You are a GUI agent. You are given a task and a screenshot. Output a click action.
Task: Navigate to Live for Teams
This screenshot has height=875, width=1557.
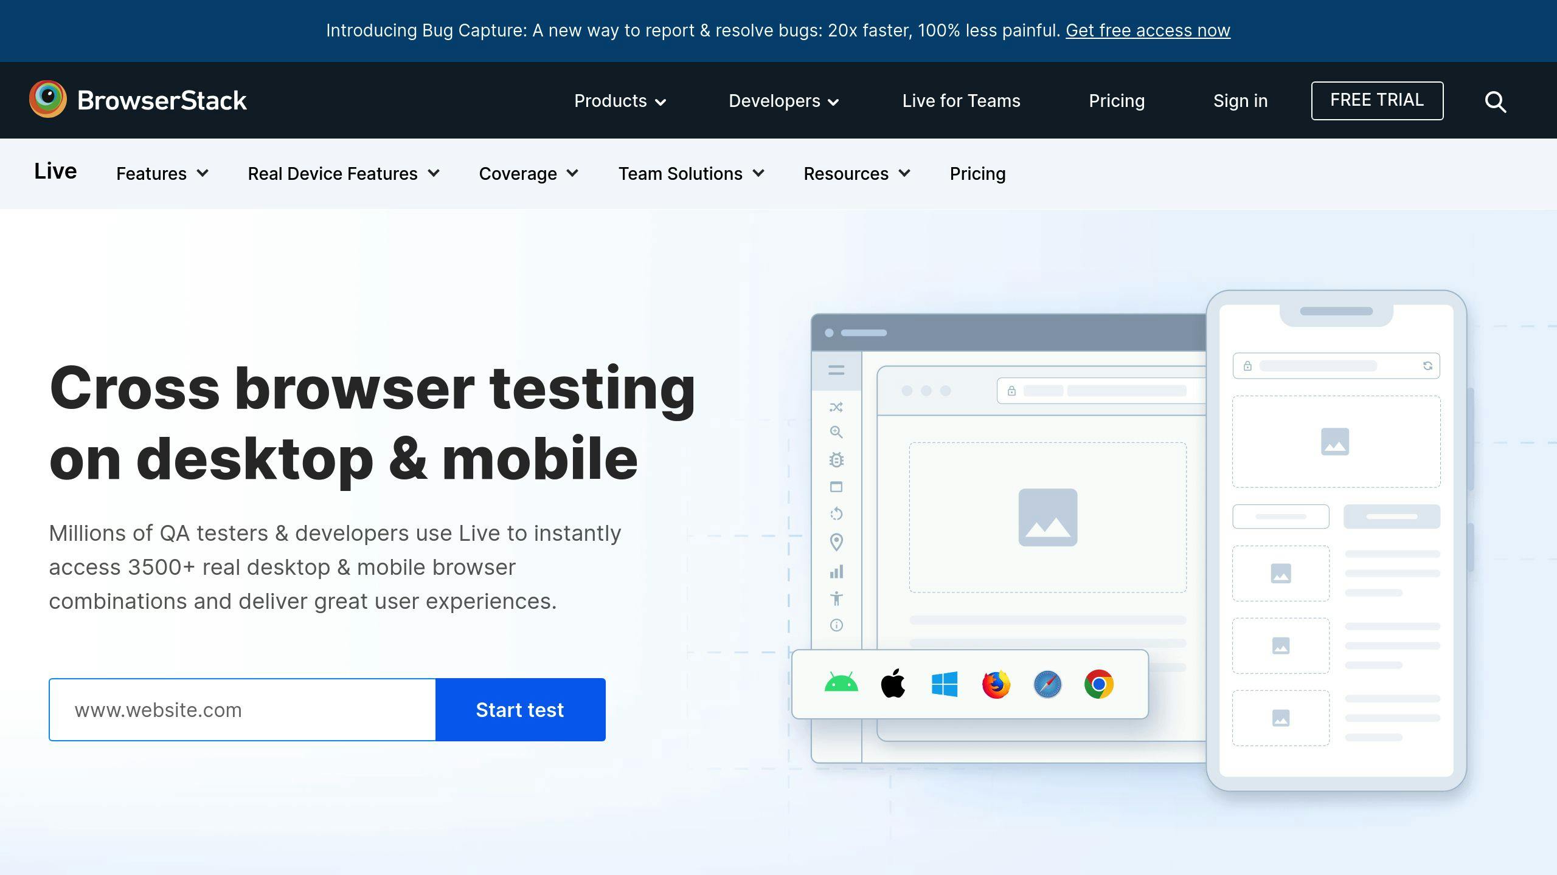click(960, 100)
